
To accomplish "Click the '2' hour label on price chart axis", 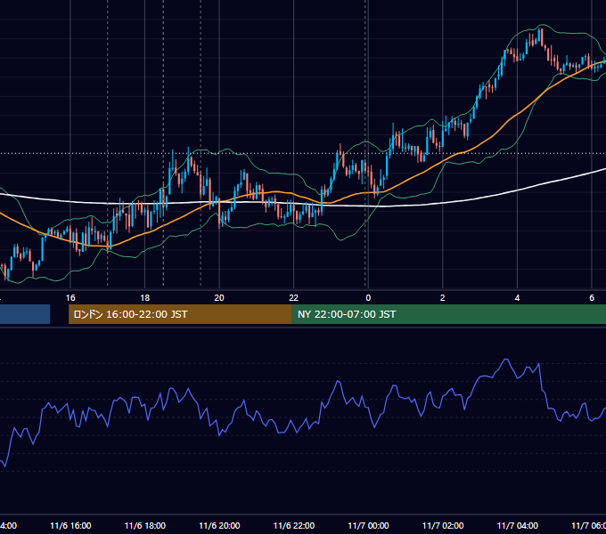I will (443, 298).
